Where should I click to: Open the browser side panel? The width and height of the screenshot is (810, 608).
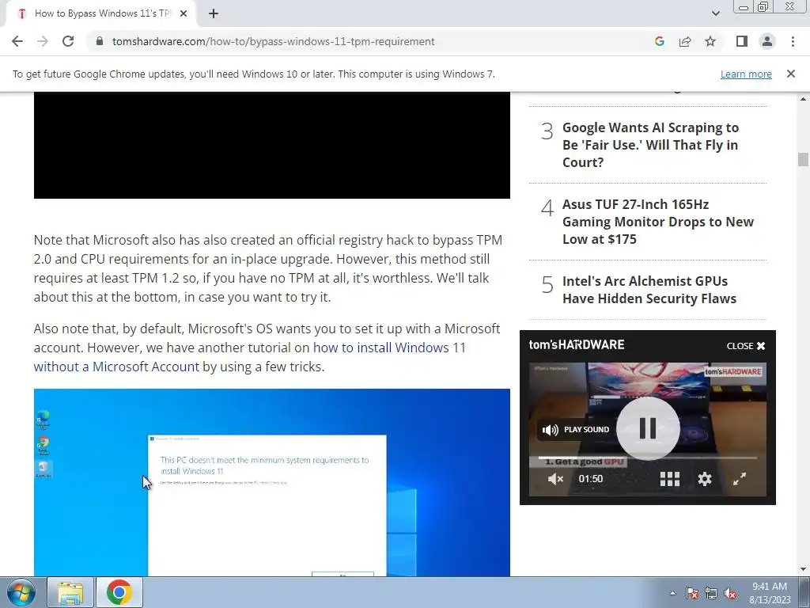coord(742,41)
